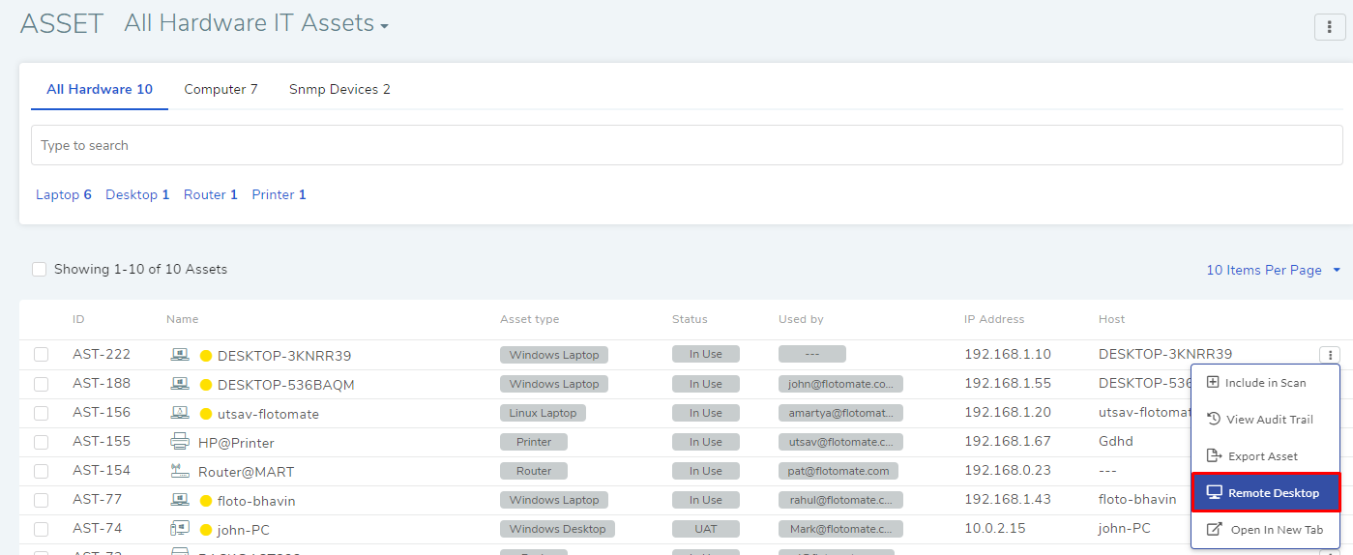1353x555 pixels.
Task: Click the Export Asset icon
Action: (1213, 455)
